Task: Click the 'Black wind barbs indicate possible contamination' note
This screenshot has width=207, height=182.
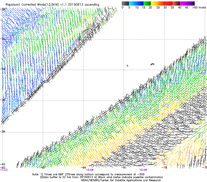Action: 129,177
